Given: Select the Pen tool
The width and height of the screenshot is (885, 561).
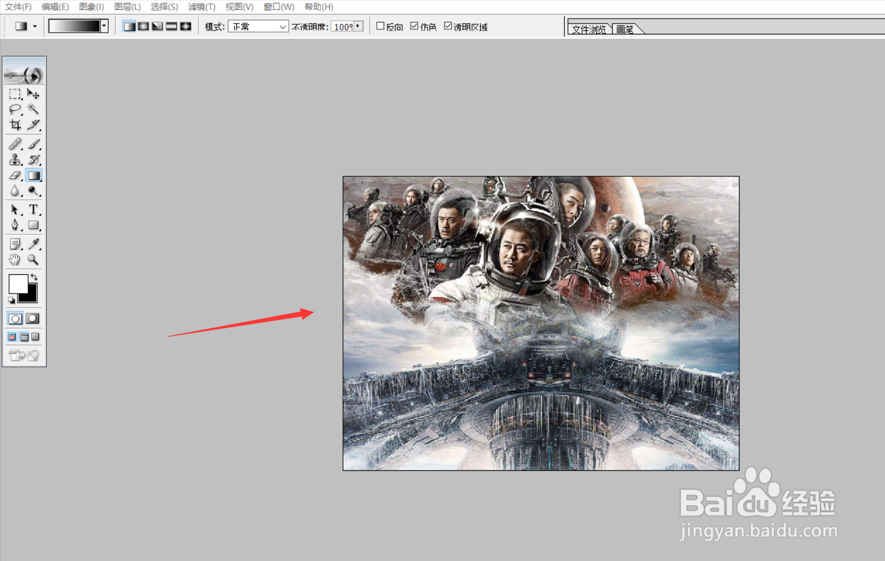Looking at the screenshot, I should (x=15, y=225).
